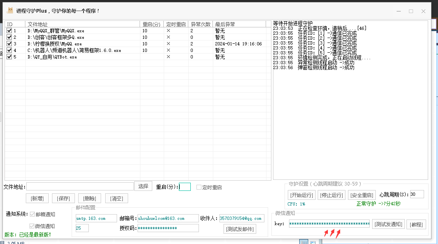Click the × scheduled restart mark in row 5
Image resolution: width=438 pixels, height=244 pixels.
[168, 57]
